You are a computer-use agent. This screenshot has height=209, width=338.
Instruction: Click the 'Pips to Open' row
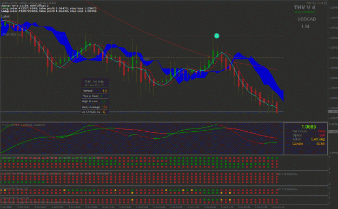(x=95, y=96)
